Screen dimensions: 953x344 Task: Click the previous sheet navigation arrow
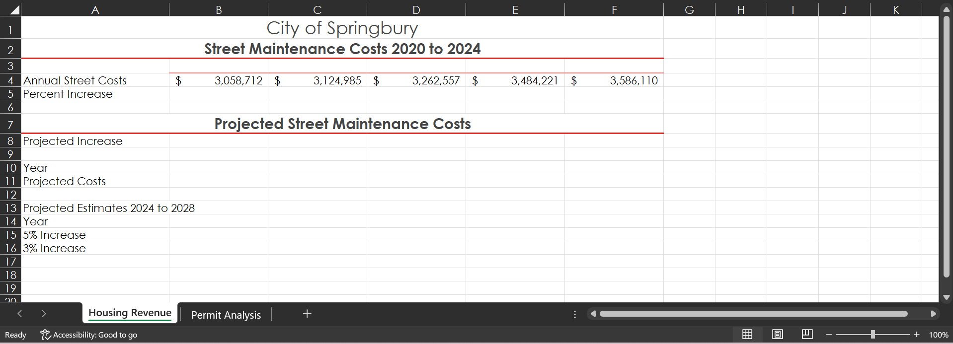(x=20, y=314)
